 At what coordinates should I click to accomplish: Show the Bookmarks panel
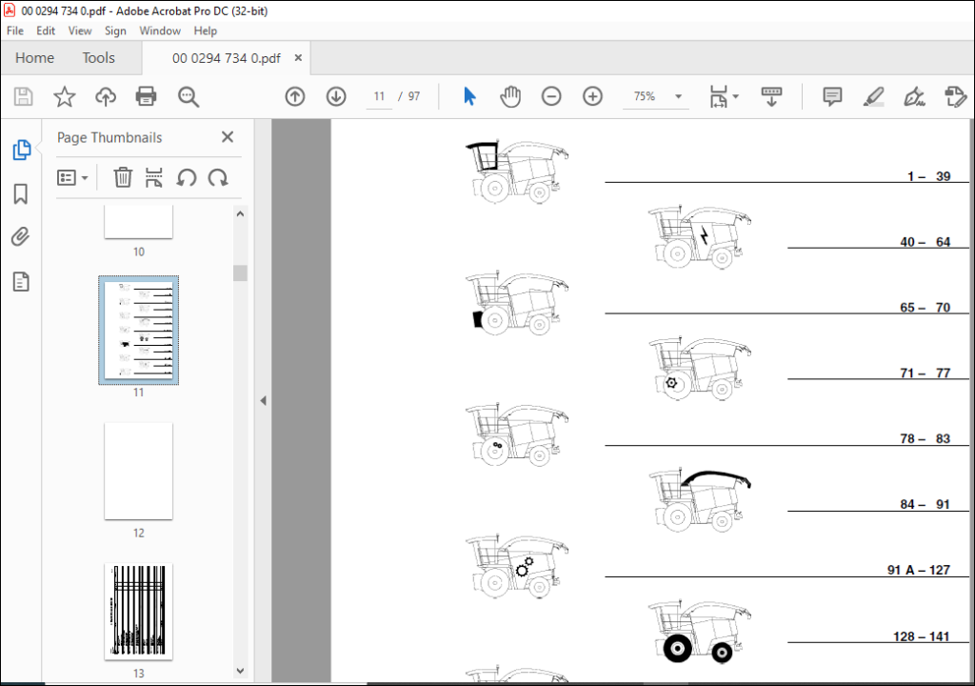(21, 193)
